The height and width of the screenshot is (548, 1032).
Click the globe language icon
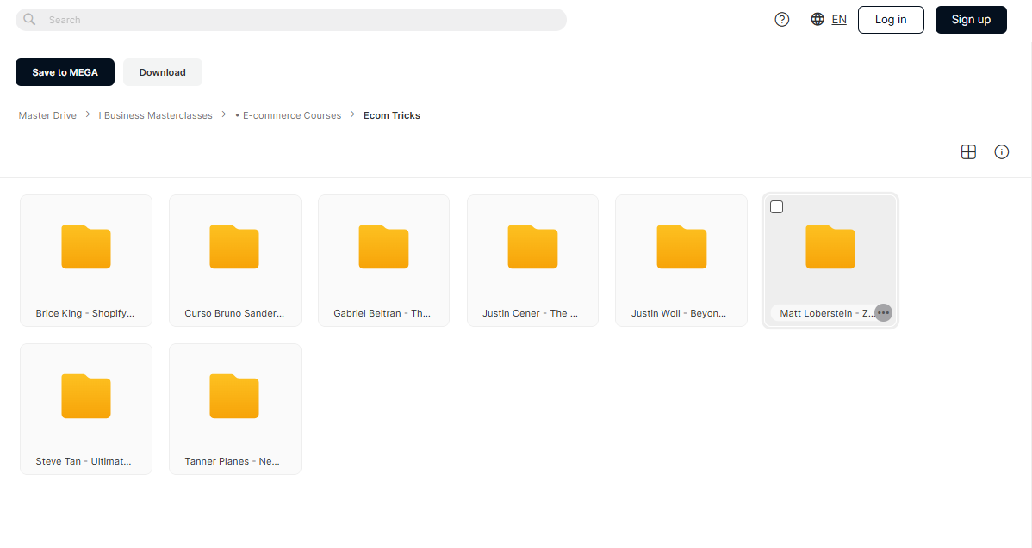coord(818,20)
